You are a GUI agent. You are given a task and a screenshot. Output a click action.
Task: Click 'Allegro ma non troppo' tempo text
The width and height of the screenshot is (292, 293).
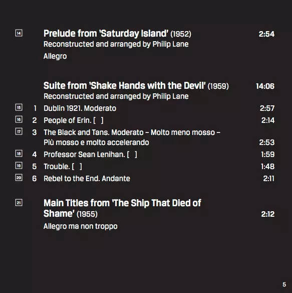pos(81,226)
